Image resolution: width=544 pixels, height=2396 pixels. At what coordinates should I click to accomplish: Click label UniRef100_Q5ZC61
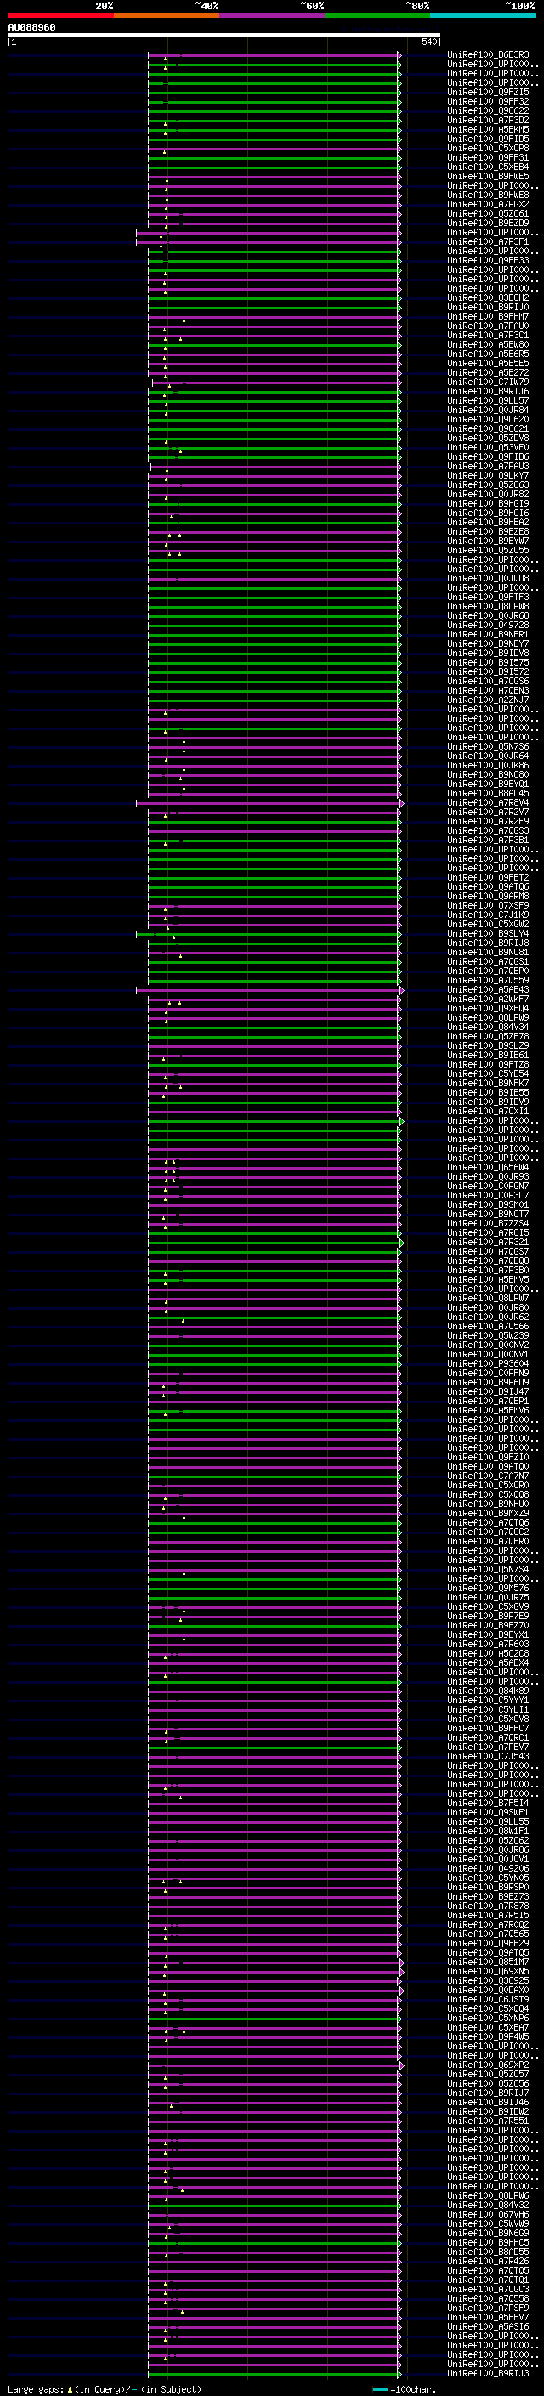[488, 214]
